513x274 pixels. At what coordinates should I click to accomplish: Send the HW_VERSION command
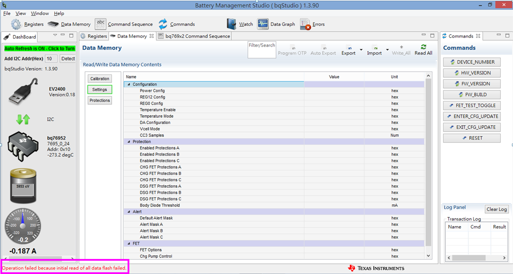(472, 73)
